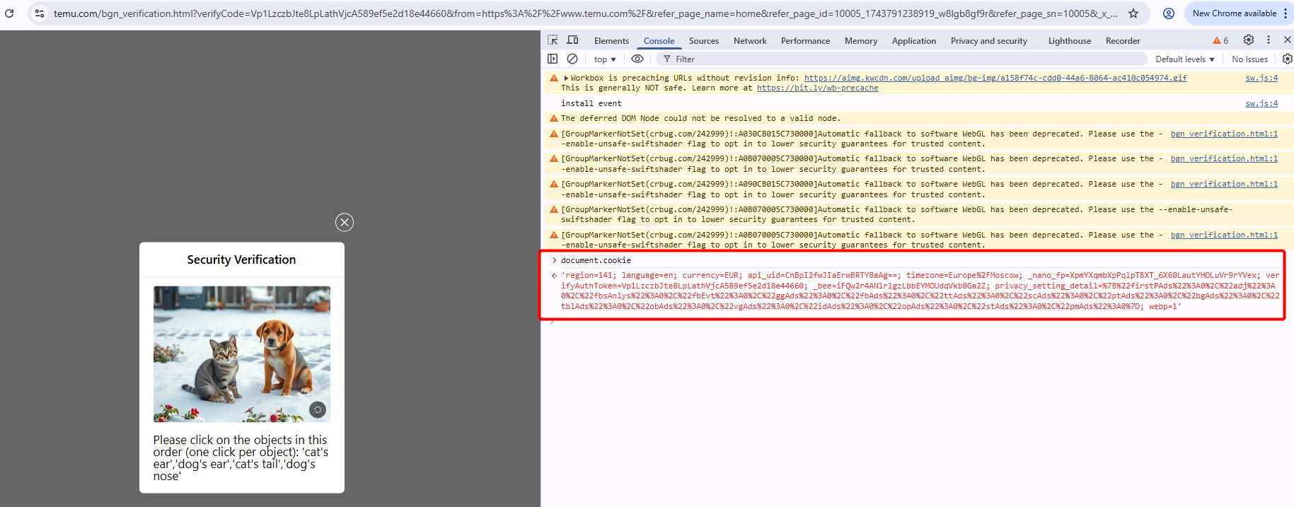Switch to the Application tab
Viewport: 1294px width, 507px height.
click(x=913, y=41)
